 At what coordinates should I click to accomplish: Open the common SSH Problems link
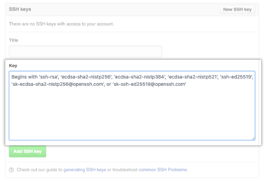click(x=163, y=170)
